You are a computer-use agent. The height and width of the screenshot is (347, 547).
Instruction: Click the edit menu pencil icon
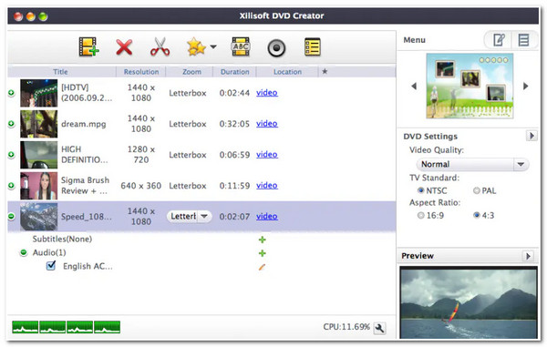(498, 40)
